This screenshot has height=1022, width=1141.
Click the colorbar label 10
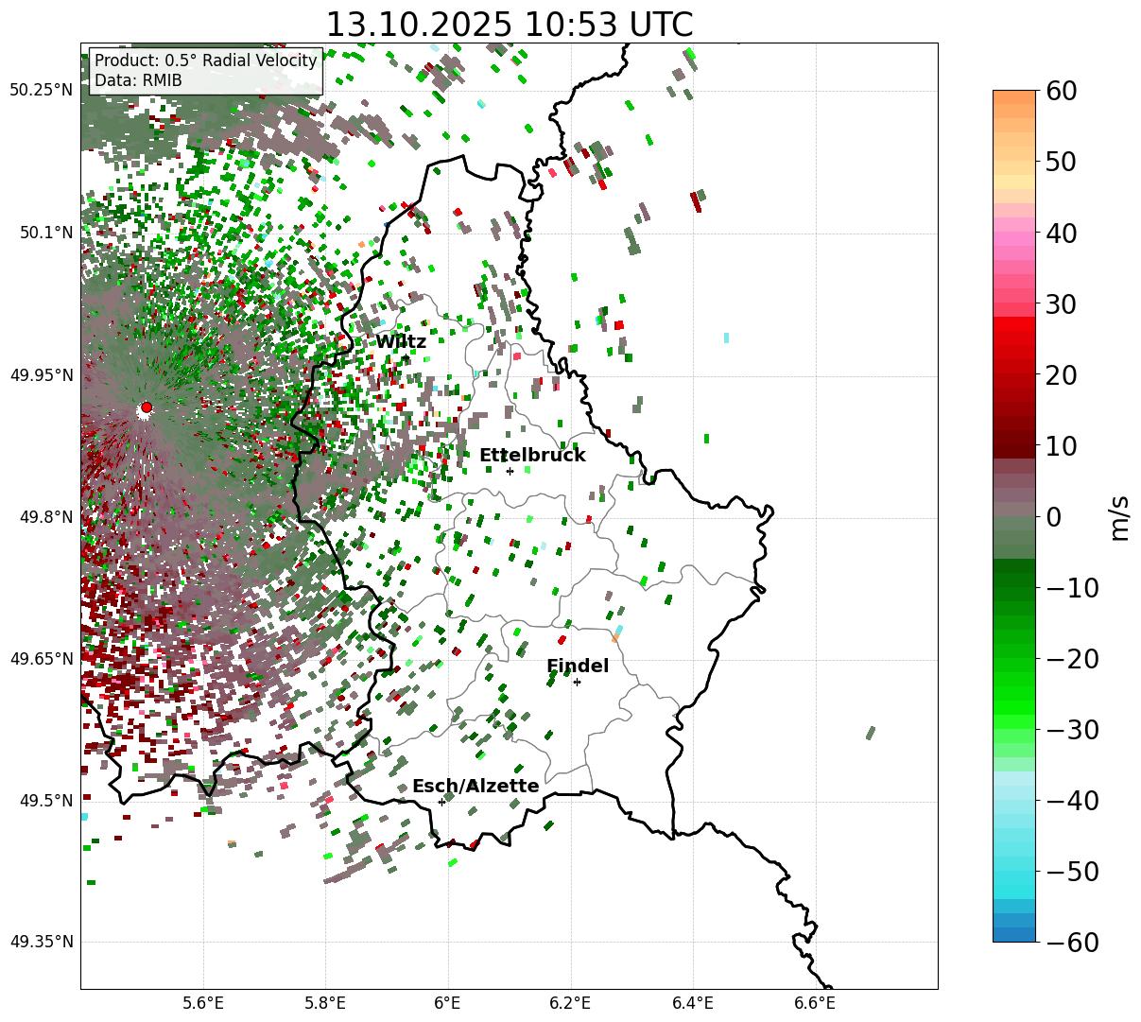pyautogui.click(x=1062, y=445)
